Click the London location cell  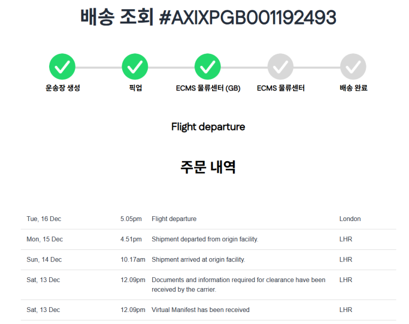click(x=350, y=219)
